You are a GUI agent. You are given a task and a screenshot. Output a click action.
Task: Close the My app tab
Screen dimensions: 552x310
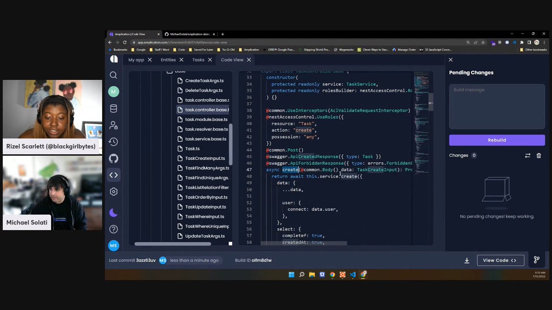point(150,60)
